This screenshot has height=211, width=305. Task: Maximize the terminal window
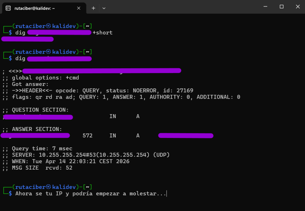(281, 7)
